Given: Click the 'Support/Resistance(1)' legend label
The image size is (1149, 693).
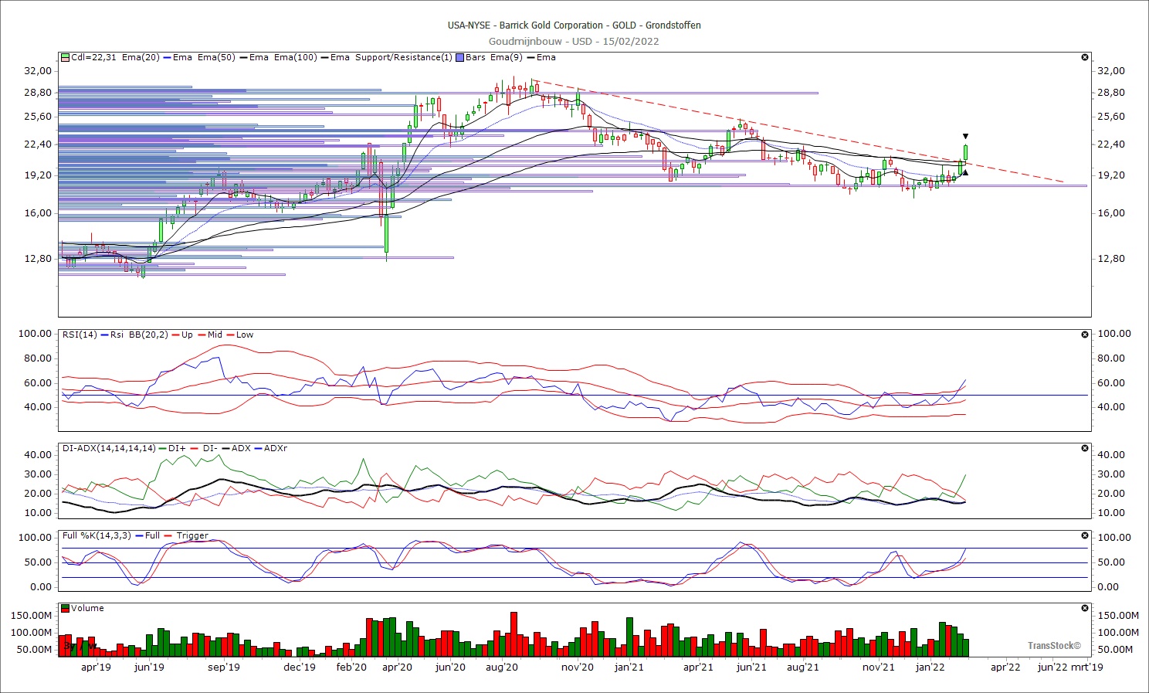Looking at the screenshot, I should [x=404, y=57].
